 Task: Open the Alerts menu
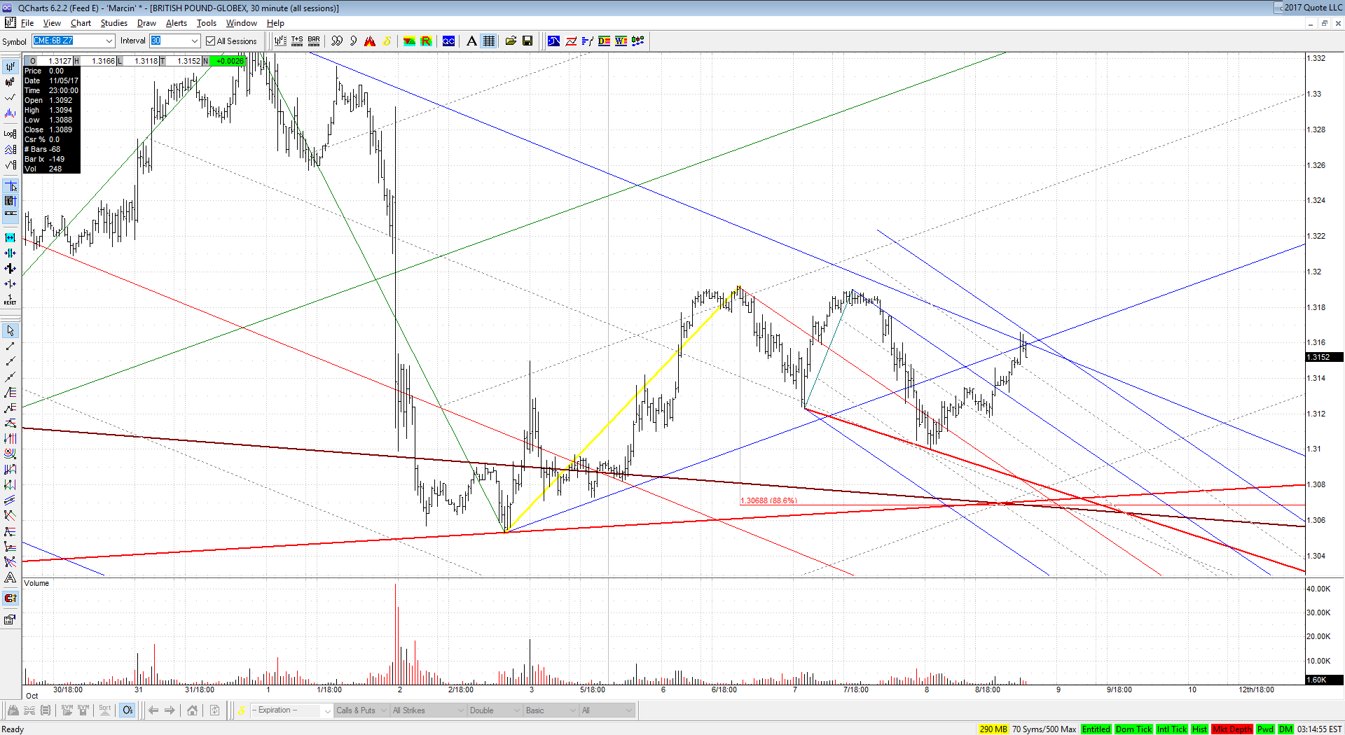176,23
